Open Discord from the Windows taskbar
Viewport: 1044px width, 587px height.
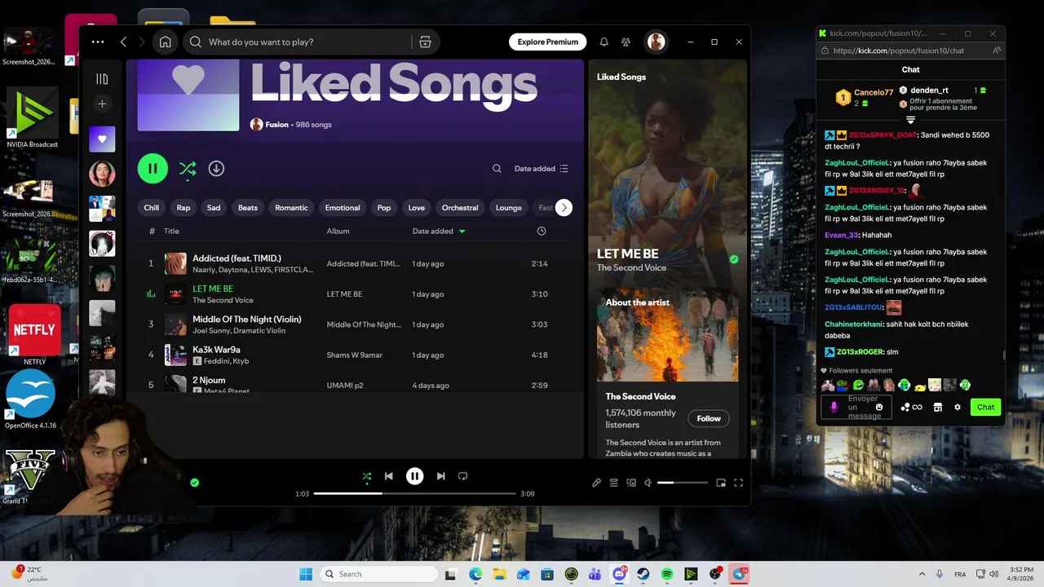point(619,574)
